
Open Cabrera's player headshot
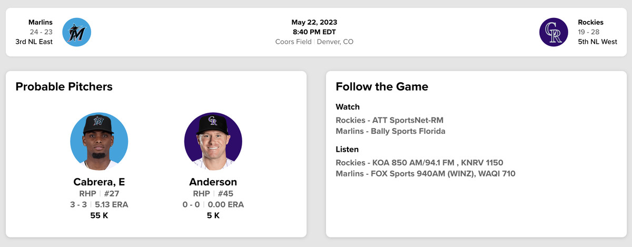point(99,141)
